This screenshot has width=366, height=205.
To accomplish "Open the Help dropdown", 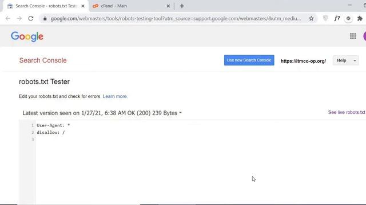I will coord(345,60).
